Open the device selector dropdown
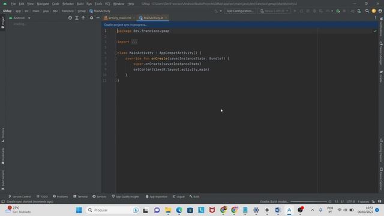The image size is (384, 216). click(x=274, y=11)
